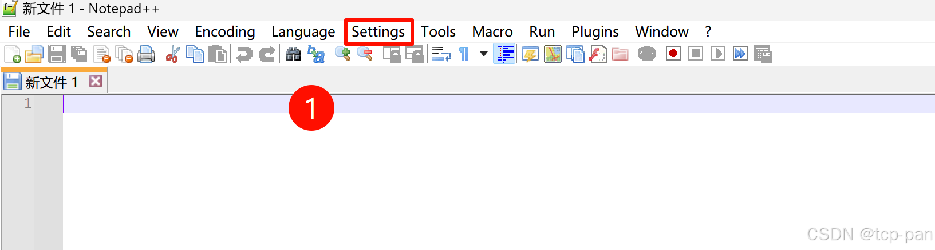Open the Language menu

pyautogui.click(x=303, y=32)
